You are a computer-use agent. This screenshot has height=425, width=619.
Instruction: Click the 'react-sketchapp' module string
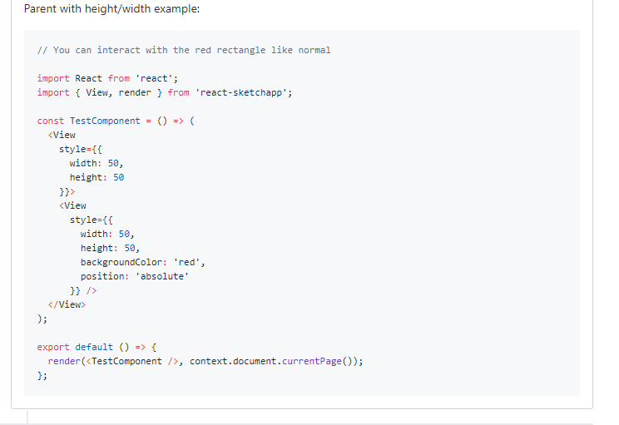243,92
